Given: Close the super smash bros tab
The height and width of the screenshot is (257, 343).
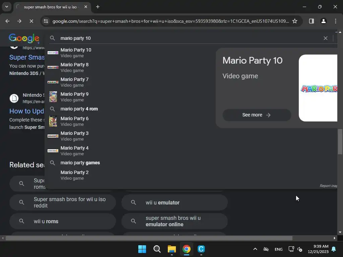Looking at the screenshot, I should pyautogui.click(x=86, y=7).
